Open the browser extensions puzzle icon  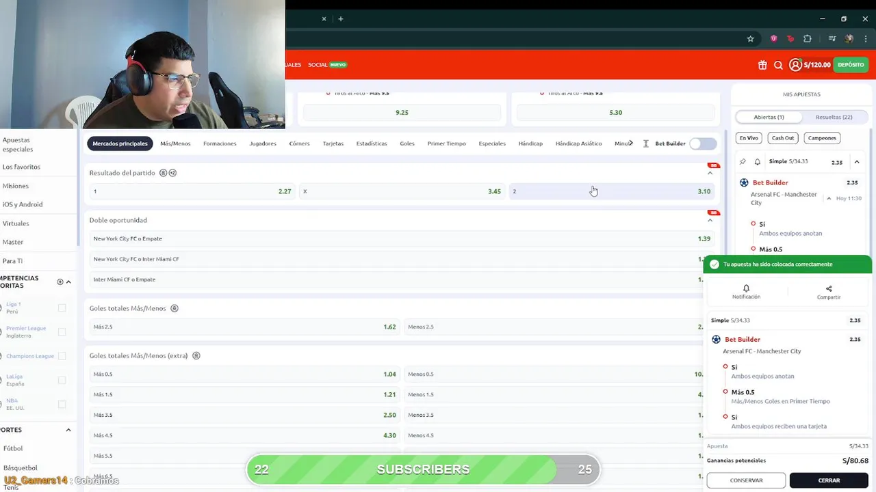[x=807, y=39]
